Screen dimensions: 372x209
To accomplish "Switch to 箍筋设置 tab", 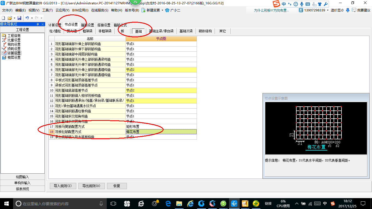I will [x=87, y=25].
